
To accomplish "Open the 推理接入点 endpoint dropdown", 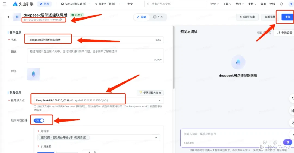I will click(x=99, y=100).
